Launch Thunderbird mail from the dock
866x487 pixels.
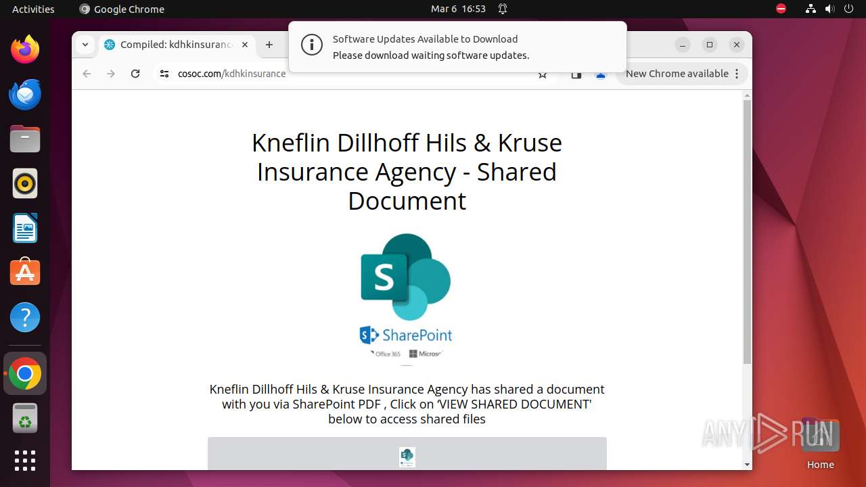point(25,94)
